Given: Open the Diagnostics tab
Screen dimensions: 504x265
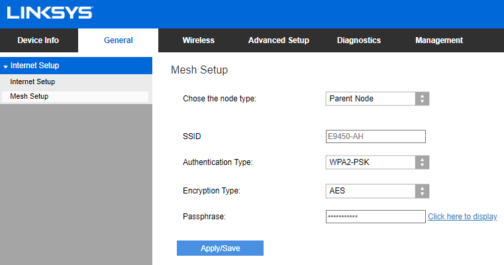Looking at the screenshot, I should [359, 40].
